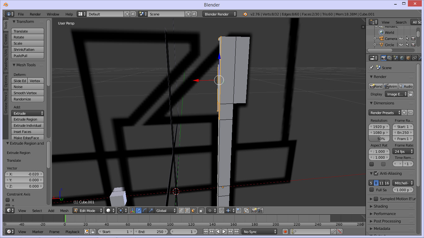Open the Extrude dropdown menu
Screen dimensions: 424x238
tap(28, 113)
